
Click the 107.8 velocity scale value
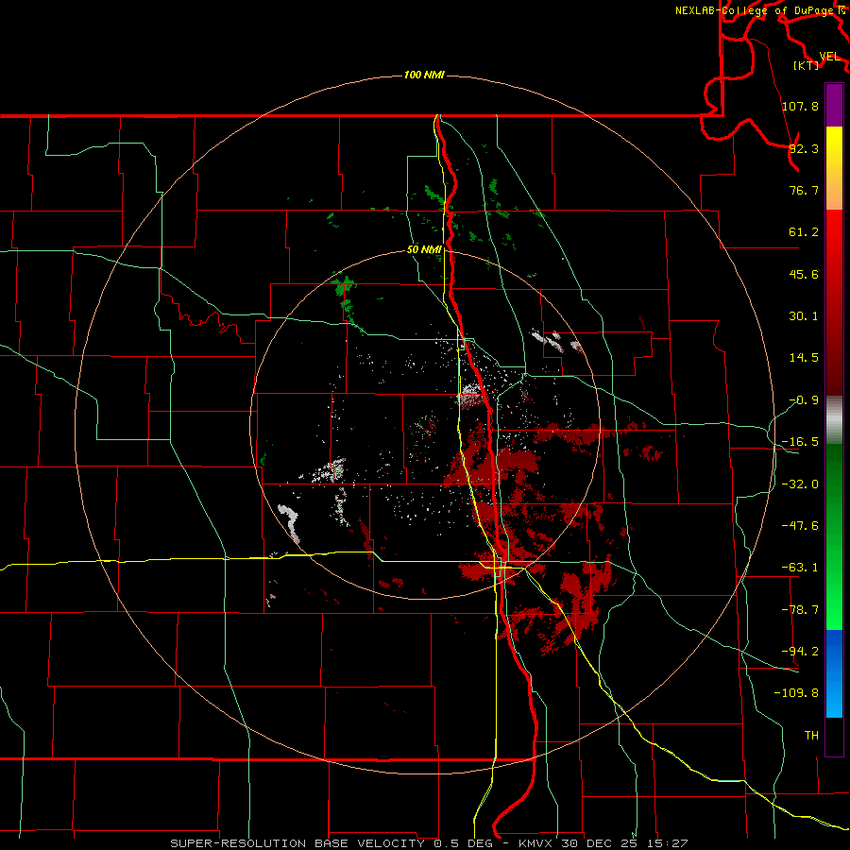[800, 106]
